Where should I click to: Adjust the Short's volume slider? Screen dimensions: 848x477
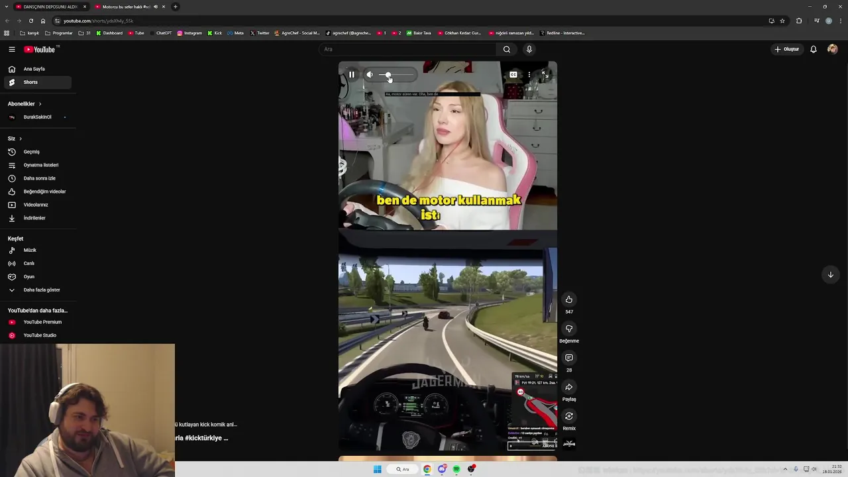[x=396, y=75]
